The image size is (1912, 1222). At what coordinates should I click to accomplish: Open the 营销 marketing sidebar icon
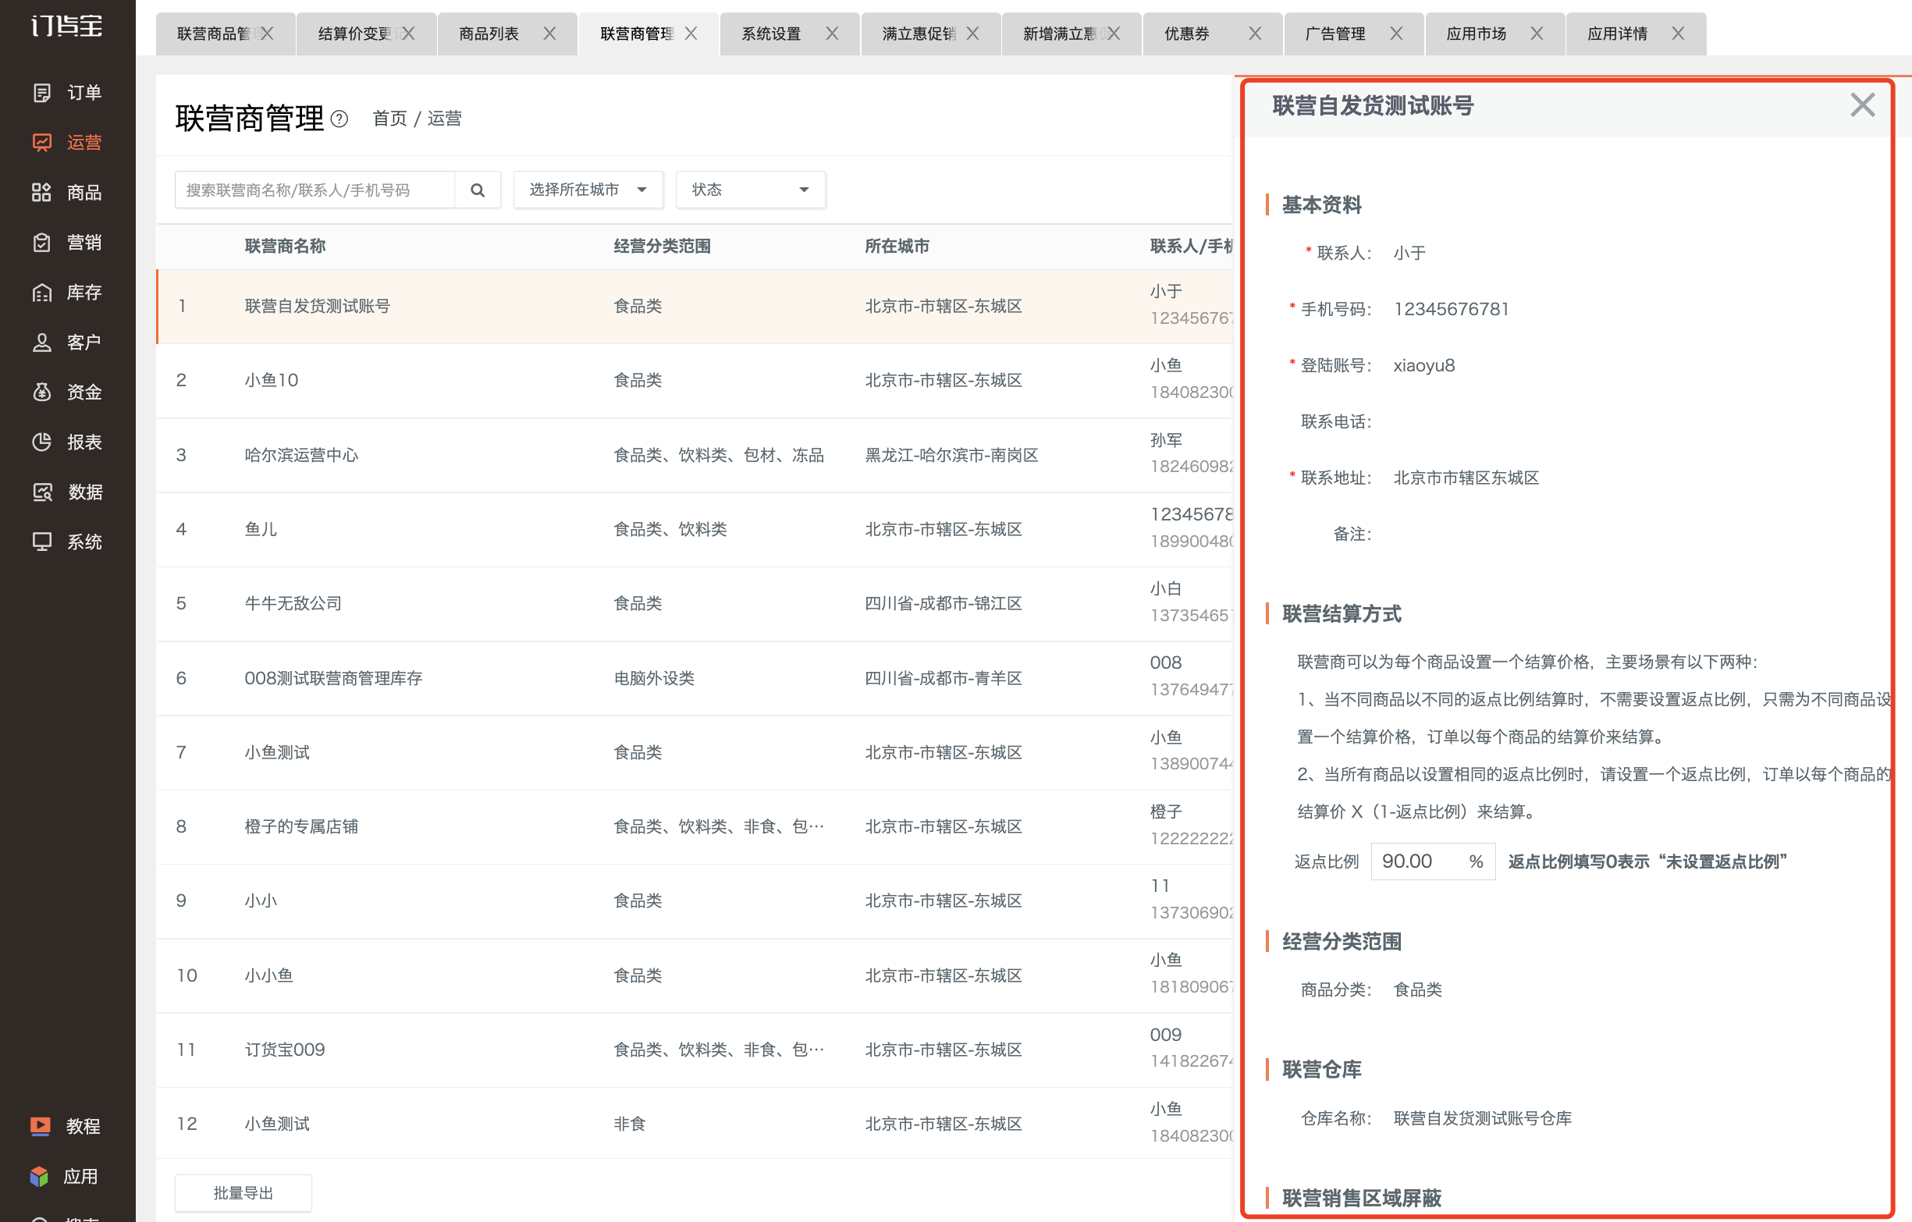42,242
